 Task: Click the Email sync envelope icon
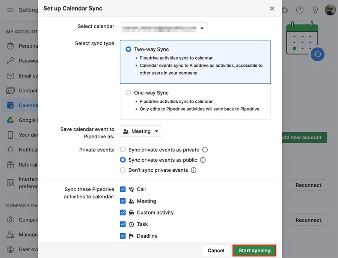point(11,76)
